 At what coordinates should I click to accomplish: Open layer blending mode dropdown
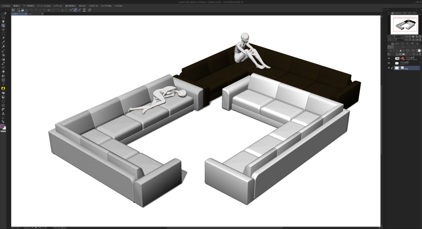point(400,47)
